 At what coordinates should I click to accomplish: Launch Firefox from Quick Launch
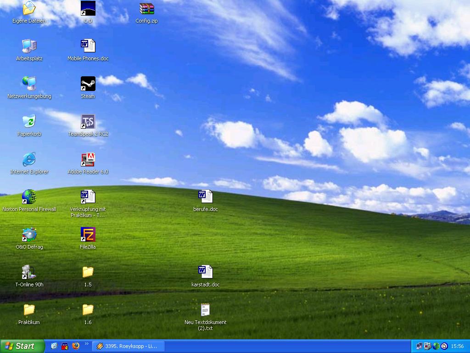click(76, 346)
